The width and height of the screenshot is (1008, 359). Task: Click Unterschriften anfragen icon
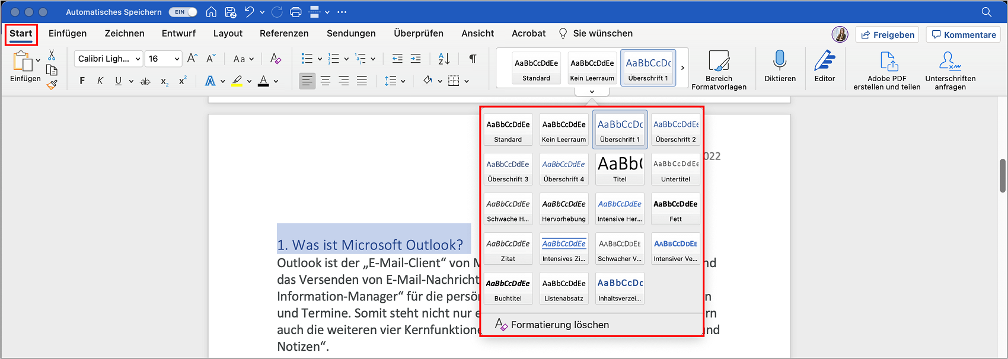pyautogui.click(x=950, y=70)
